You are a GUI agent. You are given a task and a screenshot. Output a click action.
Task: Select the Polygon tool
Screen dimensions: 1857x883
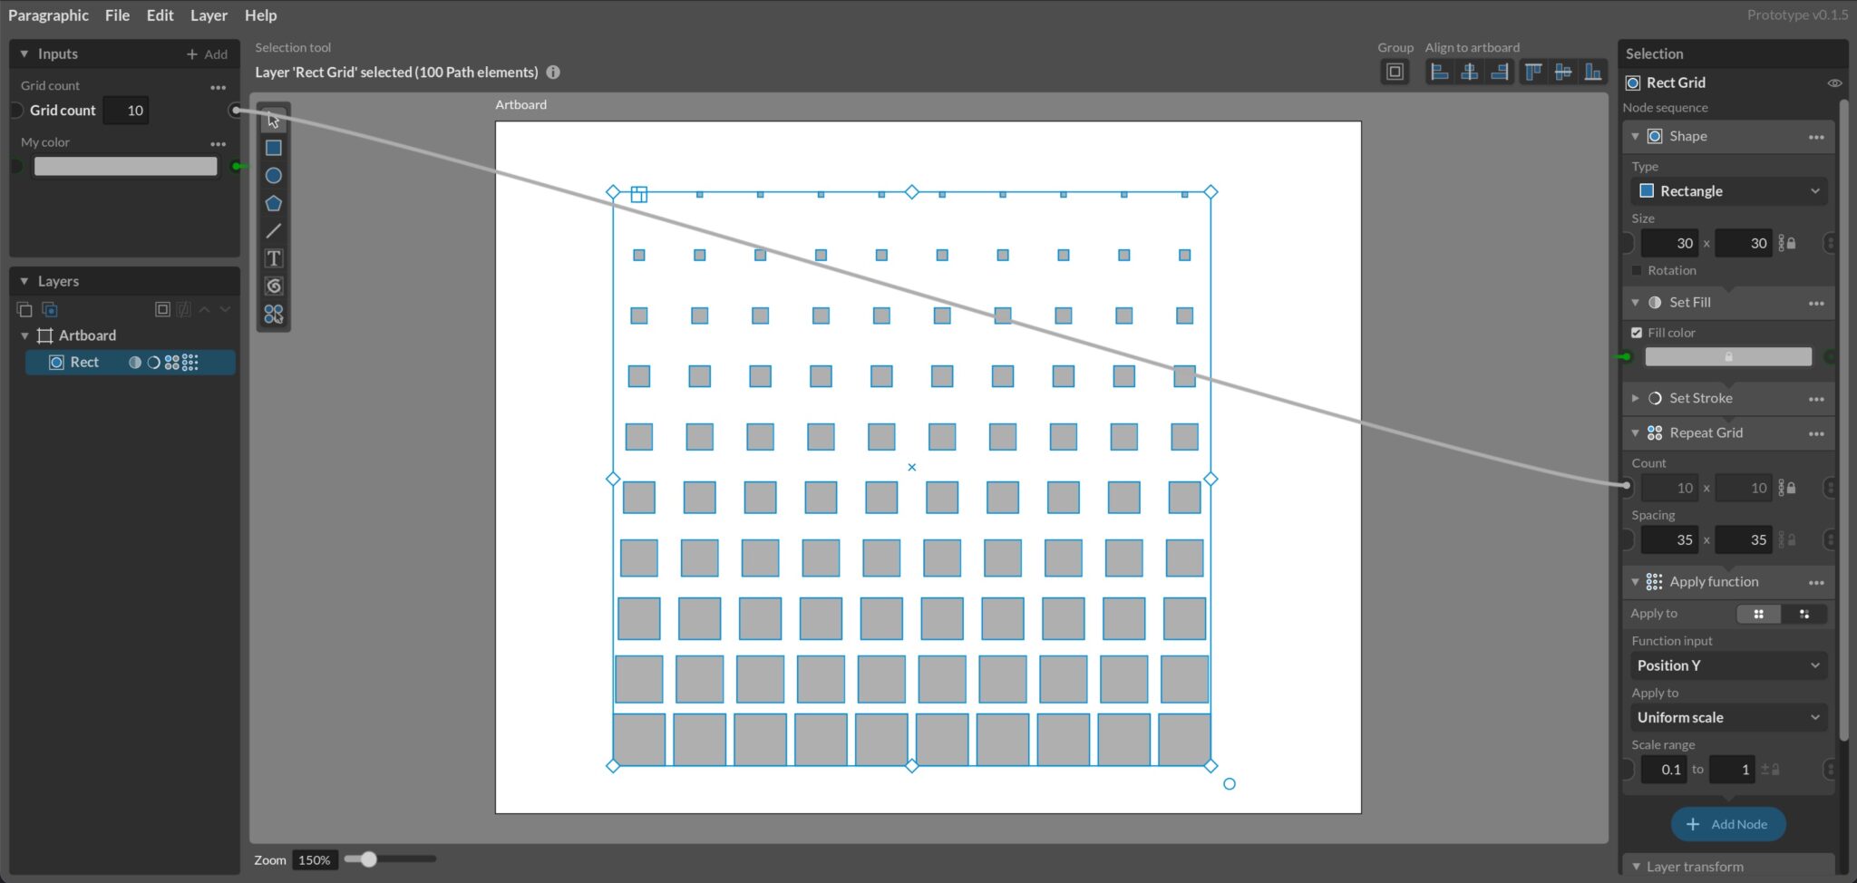click(x=274, y=203)
